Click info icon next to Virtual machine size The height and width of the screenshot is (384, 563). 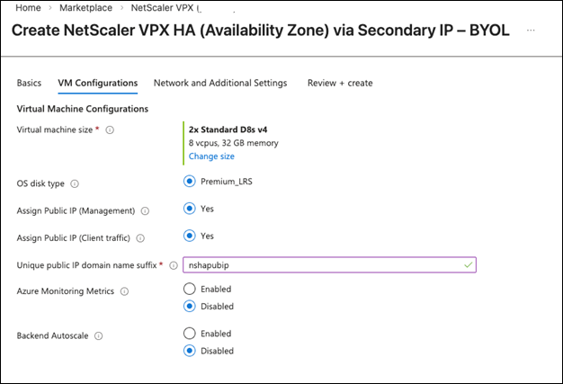click(110, 129)
